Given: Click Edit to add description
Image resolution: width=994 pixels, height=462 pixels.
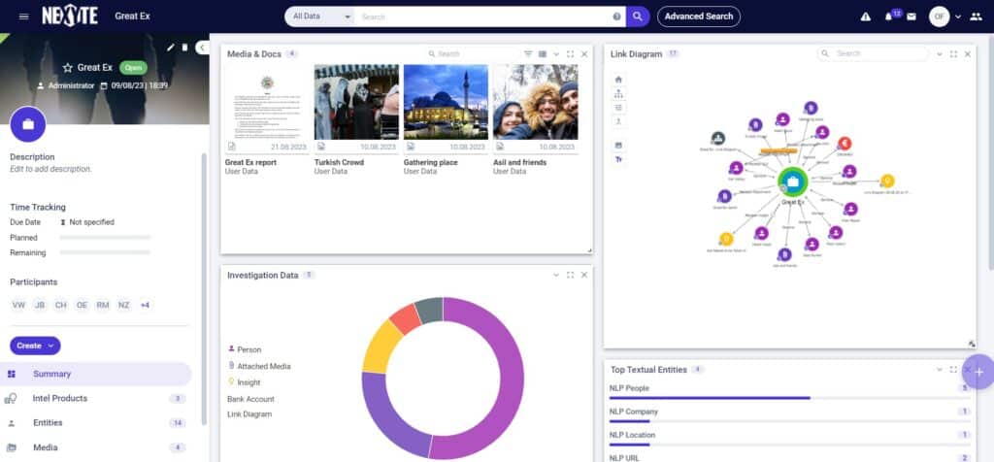Looking at the screenshot, I should click(x=50, y=169).
